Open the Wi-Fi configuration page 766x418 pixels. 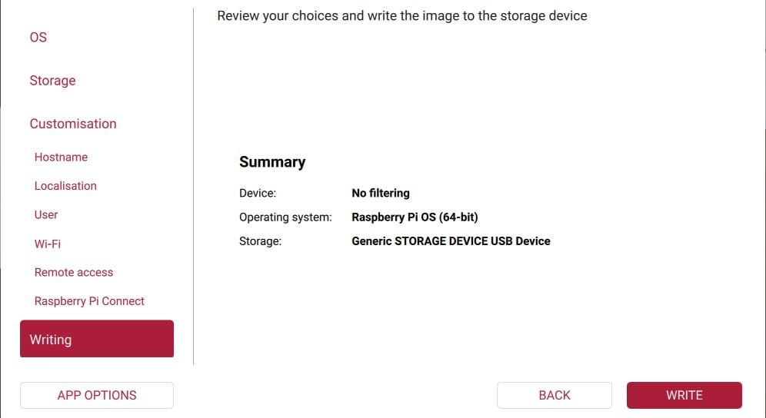pyautogui.click(x=47, y=244)
